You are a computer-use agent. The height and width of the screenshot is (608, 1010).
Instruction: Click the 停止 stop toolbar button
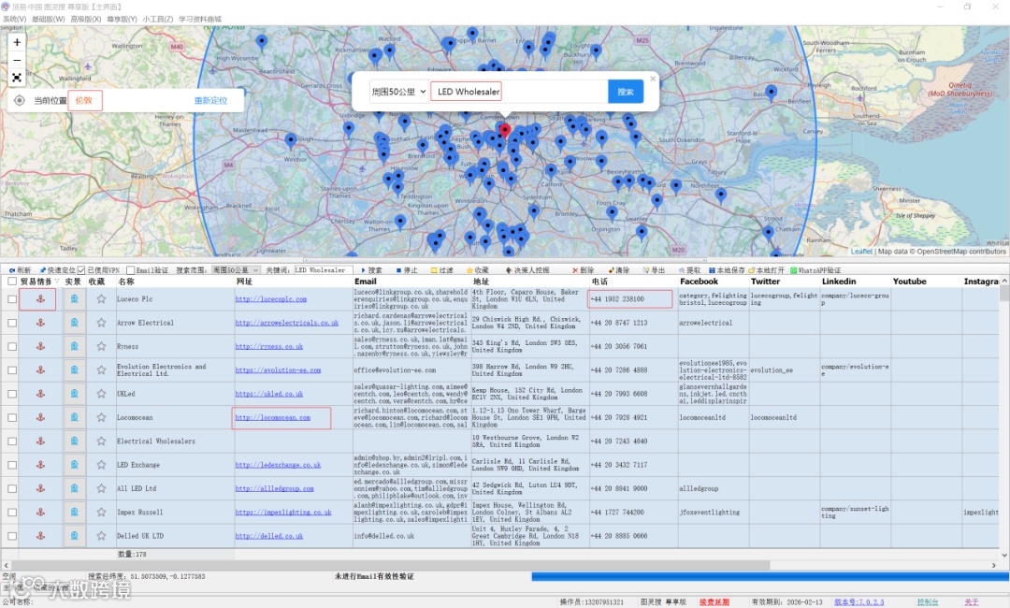[x=407, y=270]
